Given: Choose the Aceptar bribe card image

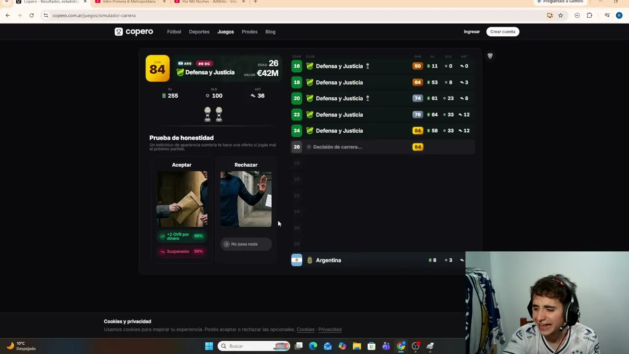Looking at the screenshot, I should tap(182, 199).
